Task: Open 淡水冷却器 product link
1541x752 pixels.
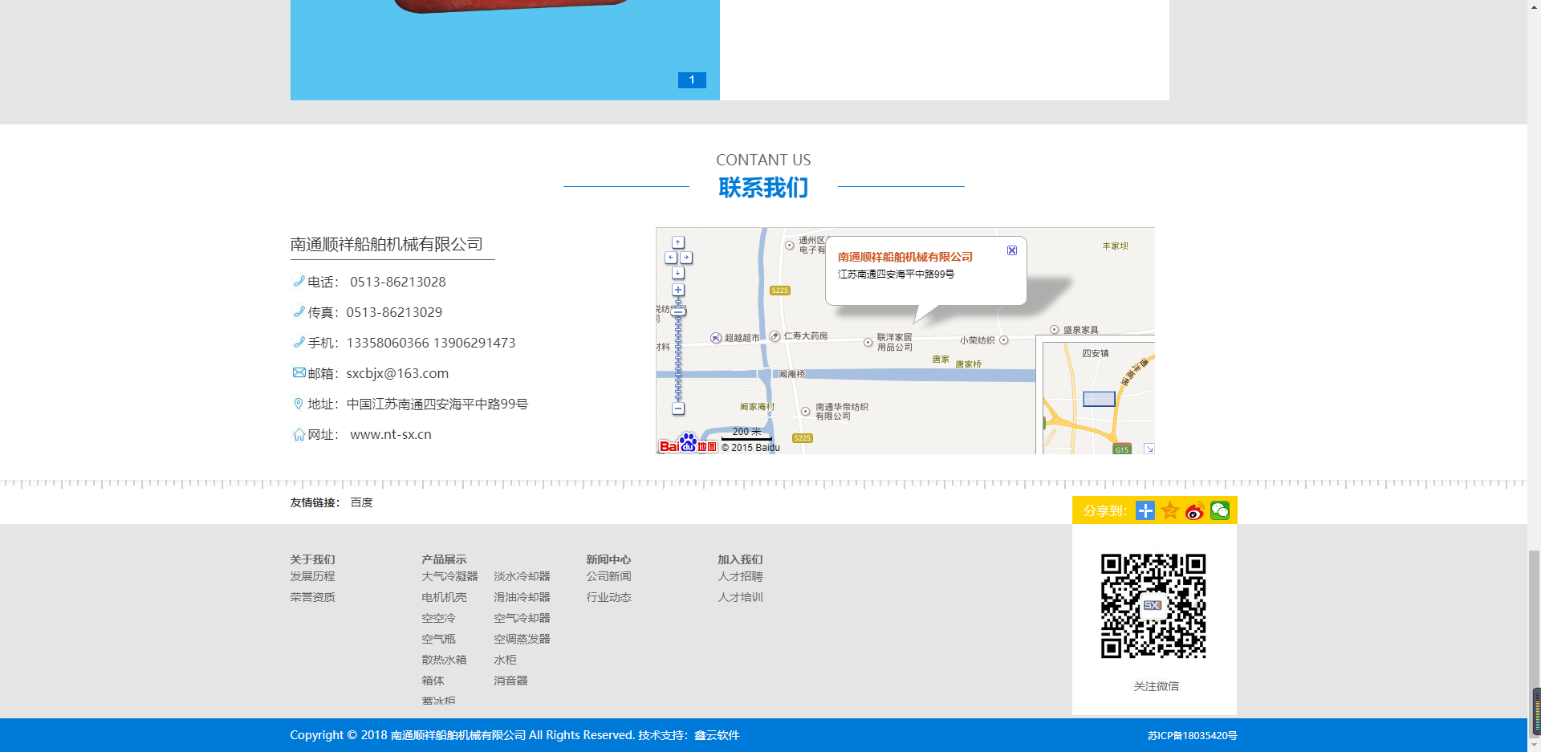Action: (x=522, y=576)
